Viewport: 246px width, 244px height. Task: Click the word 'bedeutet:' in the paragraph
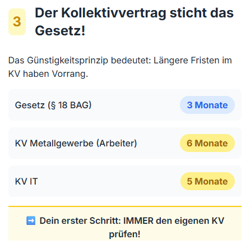click(x=131, y=61)
